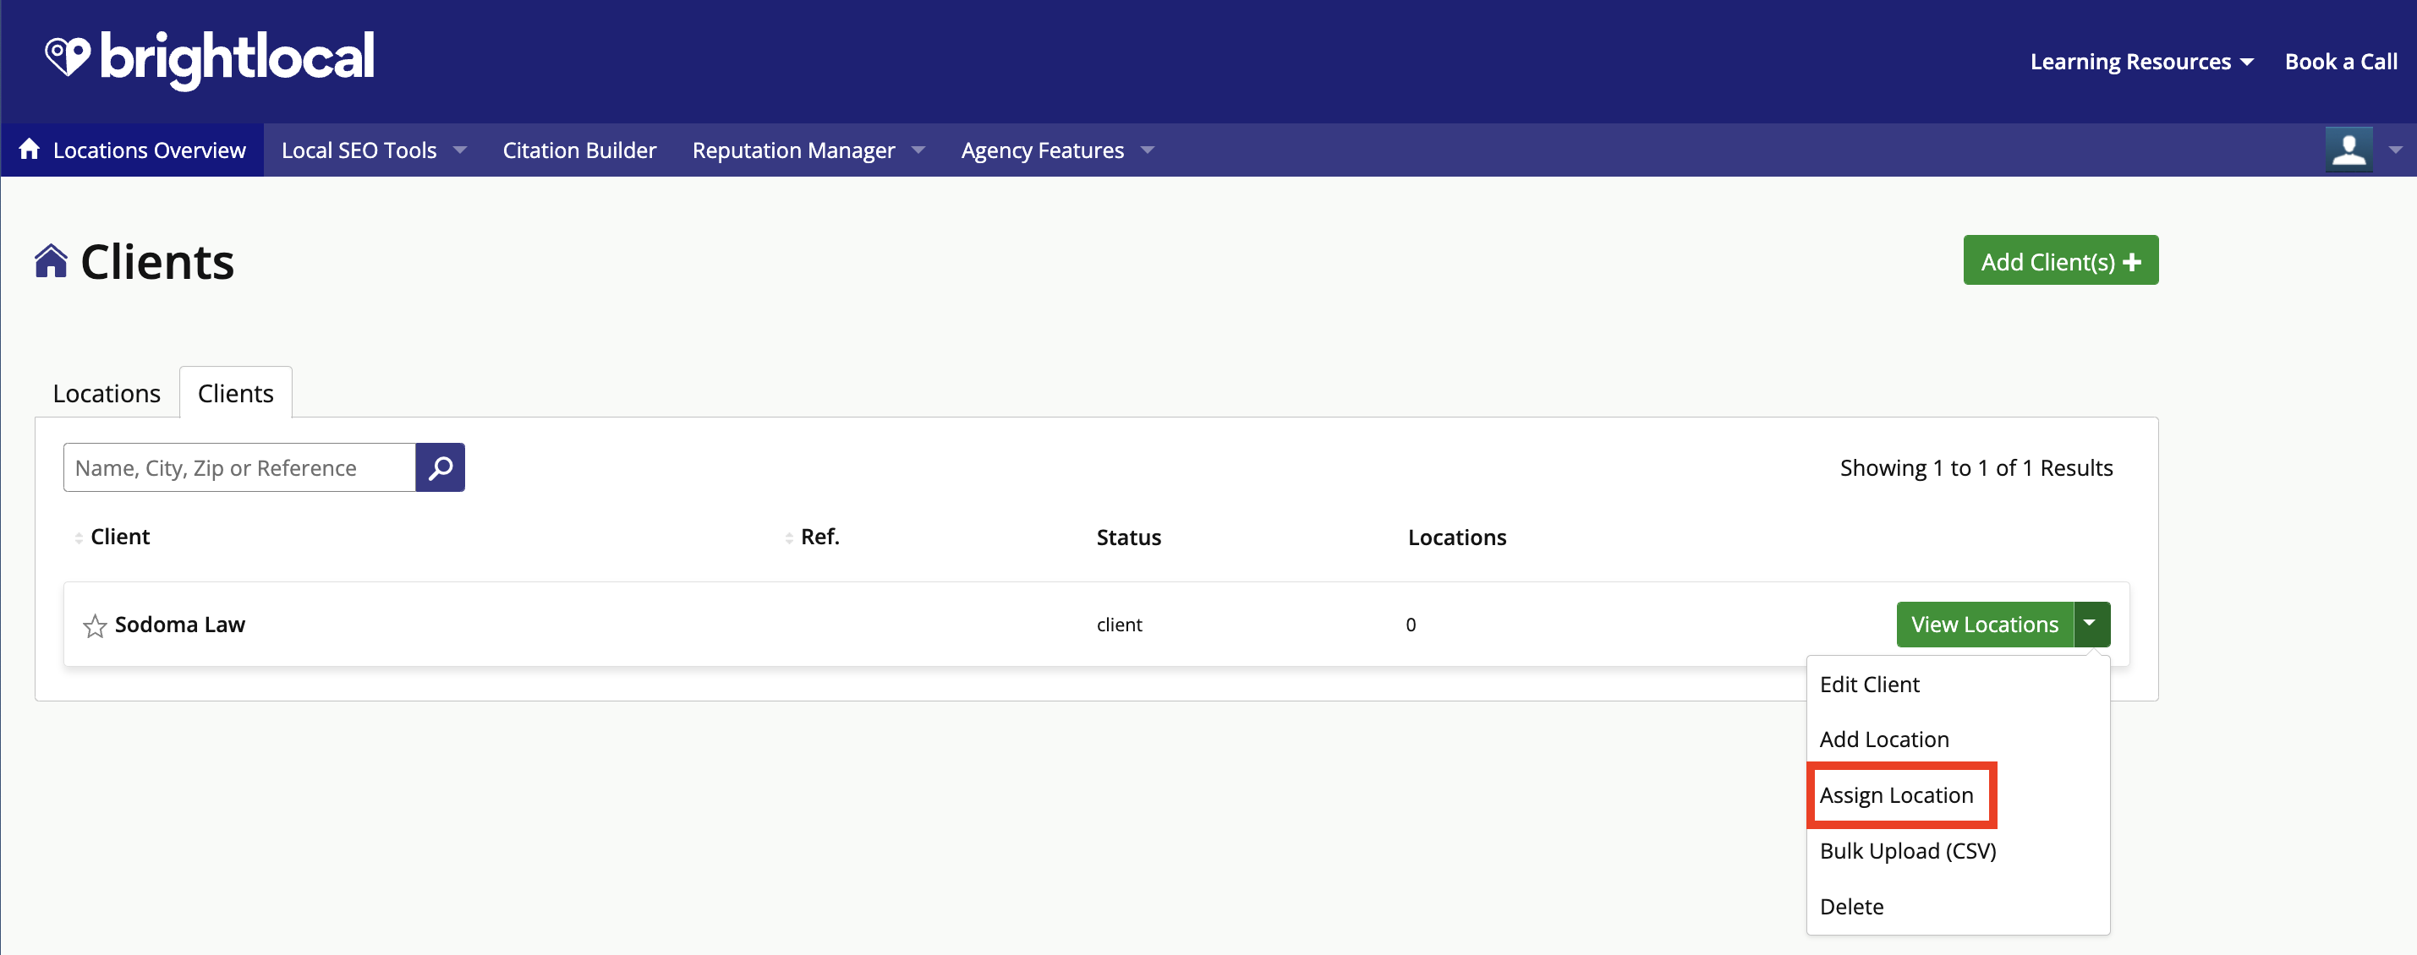Open Citation Builder

[579, 150]
